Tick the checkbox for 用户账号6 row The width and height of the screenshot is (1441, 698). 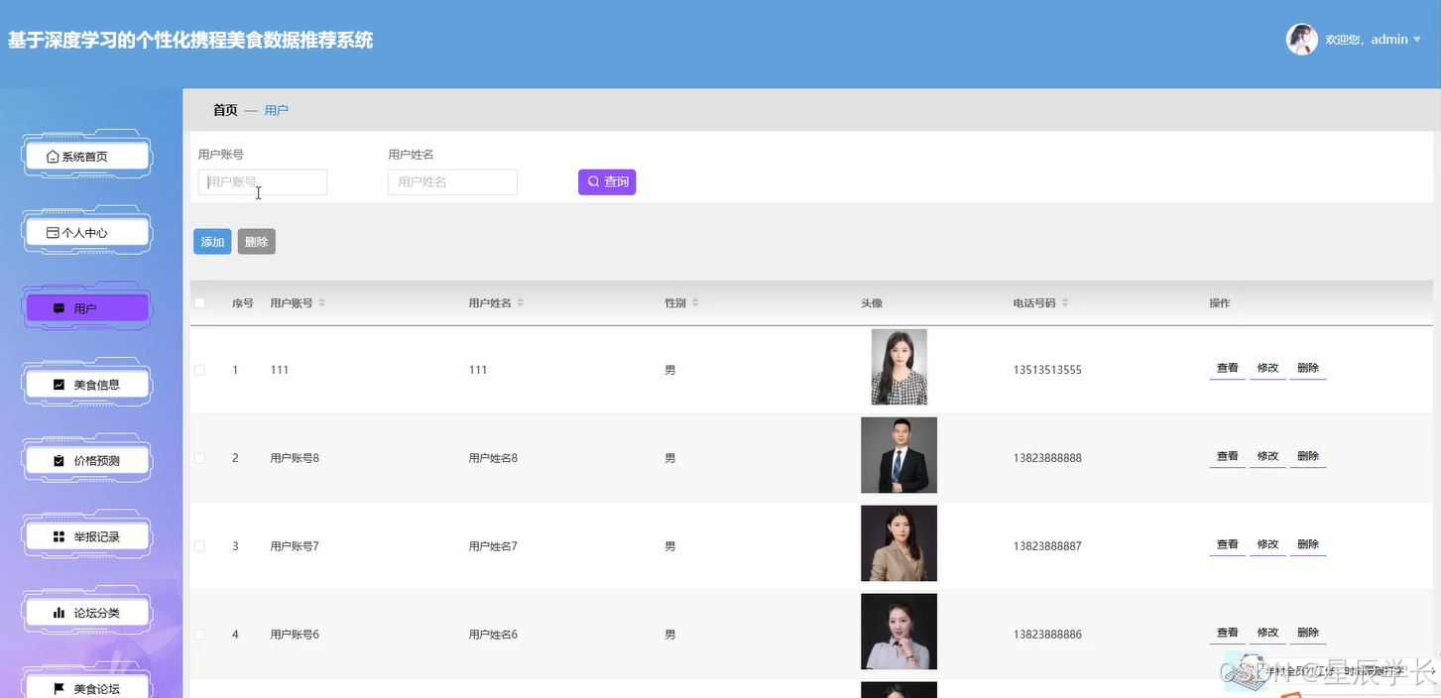pos(199,635)
